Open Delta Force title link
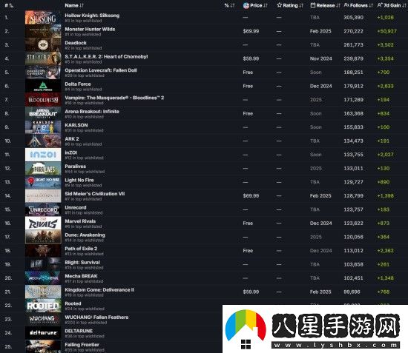408x353 pixels. pos(78,84)
